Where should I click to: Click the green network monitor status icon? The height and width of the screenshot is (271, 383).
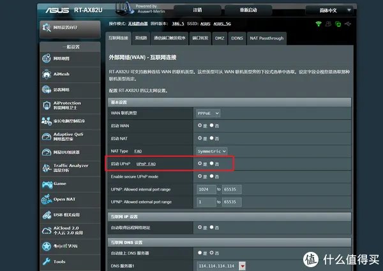(338, 24)
